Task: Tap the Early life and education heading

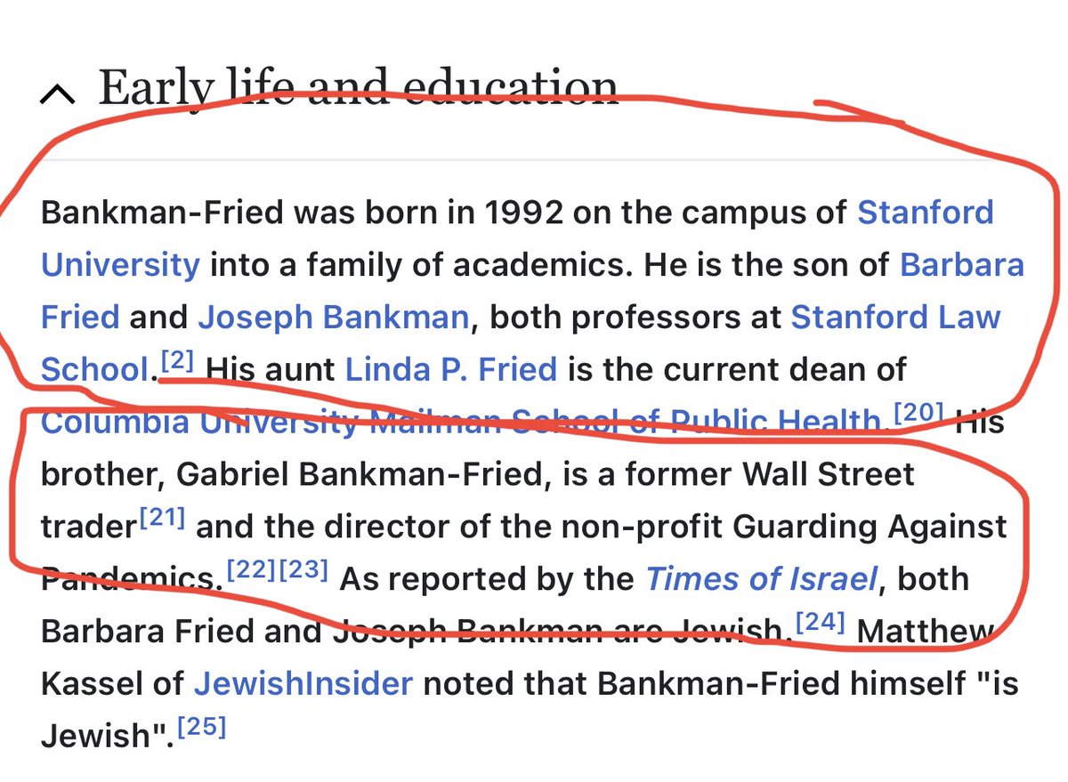Action: click(x=358, y=89)
